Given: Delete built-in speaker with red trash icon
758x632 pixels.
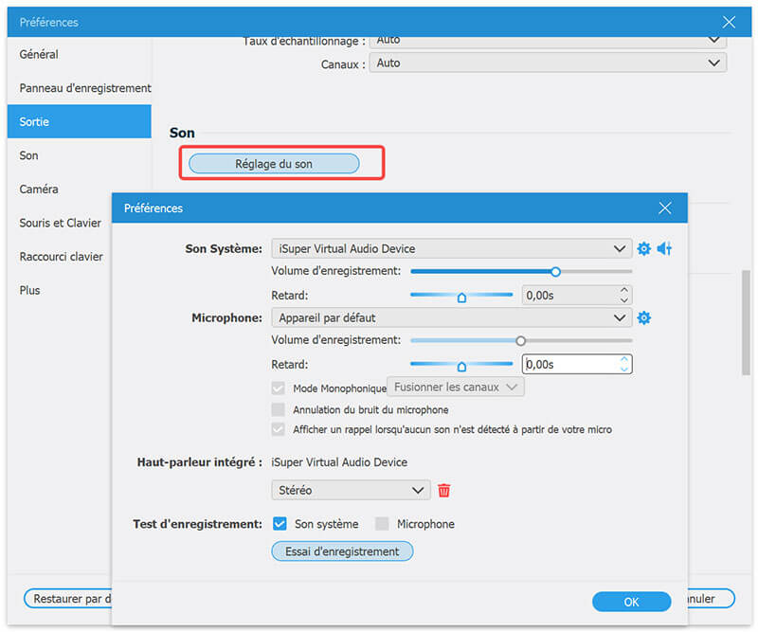Looking at the screenshot, I should [443, 490].
